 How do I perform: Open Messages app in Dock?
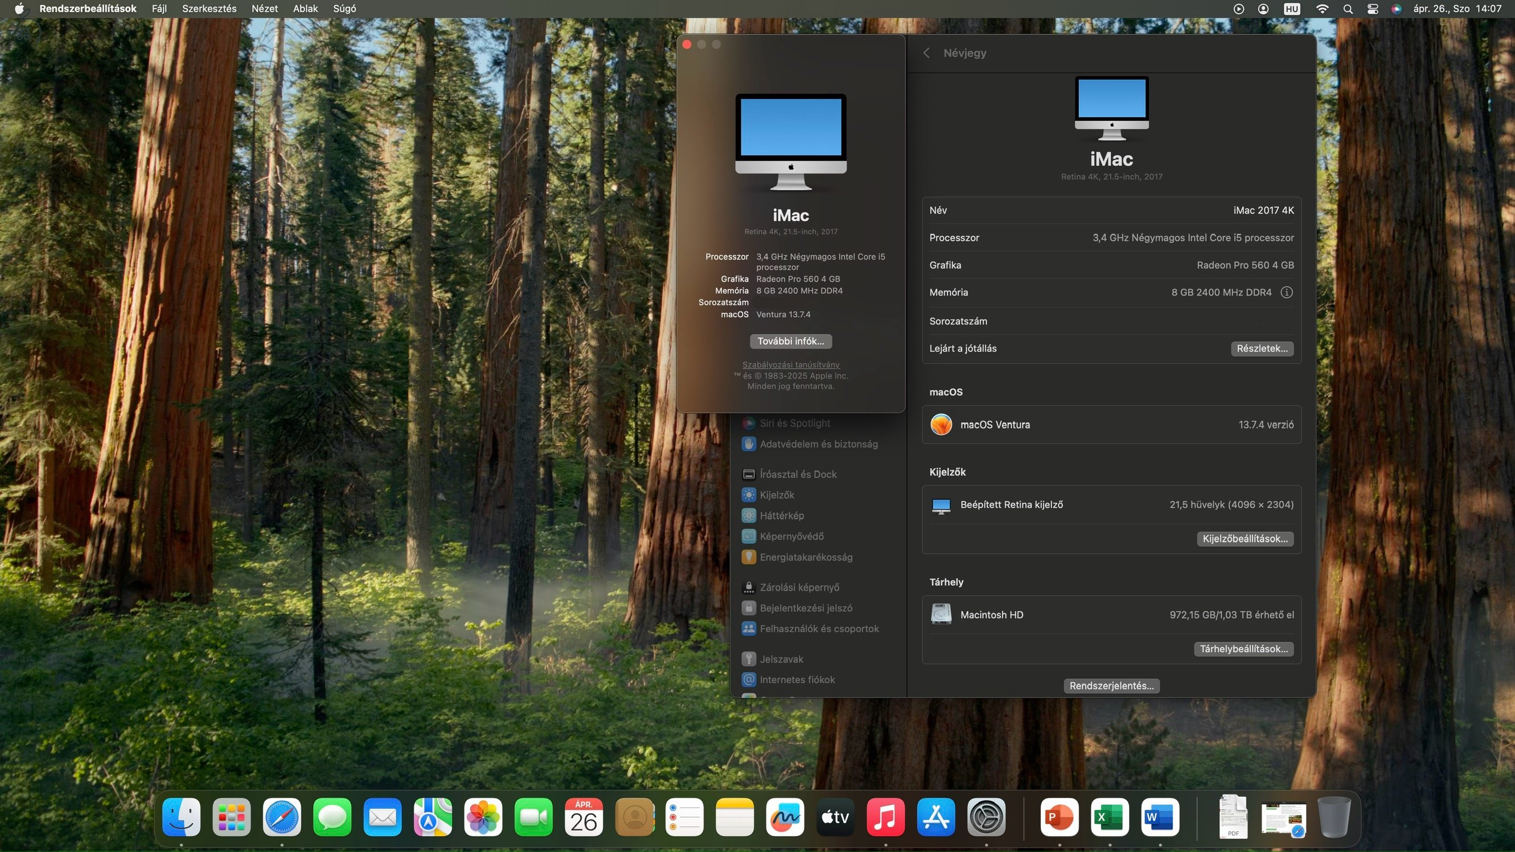tap(332, 817)
